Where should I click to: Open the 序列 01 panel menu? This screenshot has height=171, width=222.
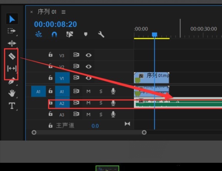pyautogui.click(x=64, y=12)
